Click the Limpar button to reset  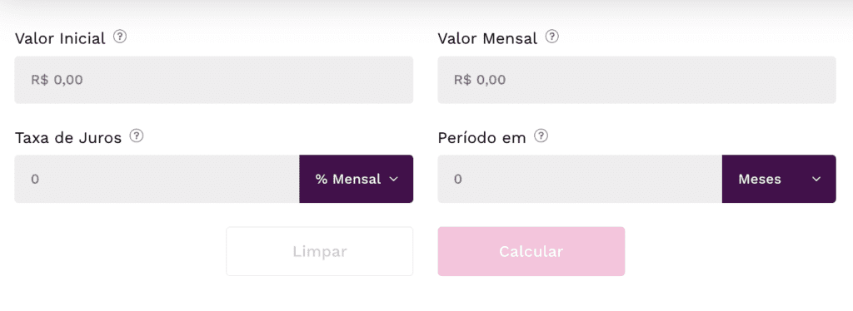coord(320,251)
